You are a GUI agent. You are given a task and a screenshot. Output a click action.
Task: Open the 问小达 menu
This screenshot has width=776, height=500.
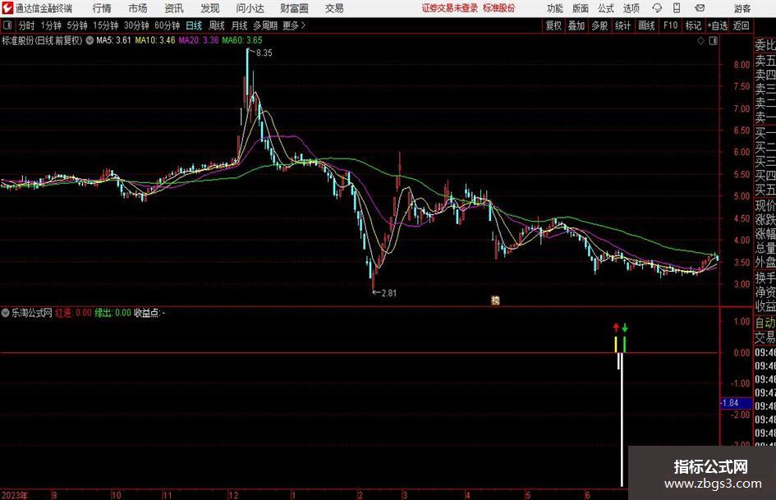250,8
